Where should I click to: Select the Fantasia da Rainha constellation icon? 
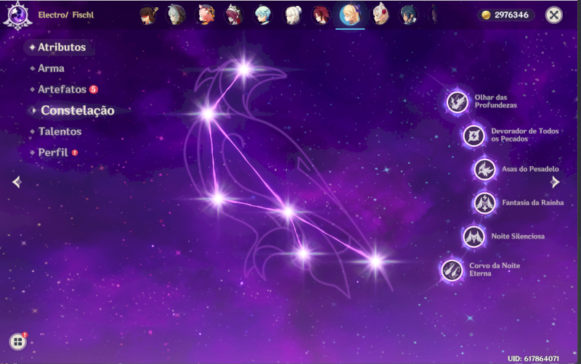click(x=484, y=203)
